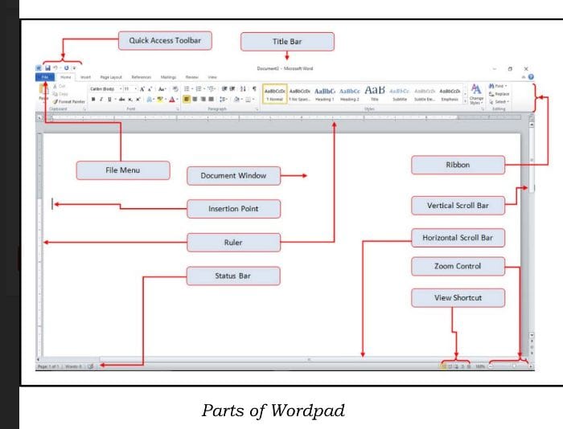
Task: Click the Bullets list icon
Action: pos(187,89)
